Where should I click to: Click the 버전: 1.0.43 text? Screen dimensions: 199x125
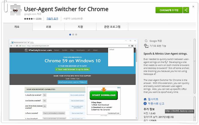pyautogui.click(x=150, y=113)
